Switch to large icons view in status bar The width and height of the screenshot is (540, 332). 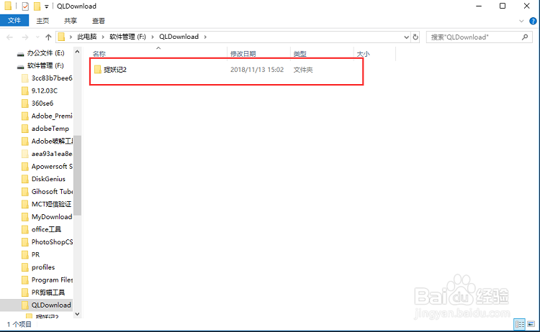(x=531, y=324)
